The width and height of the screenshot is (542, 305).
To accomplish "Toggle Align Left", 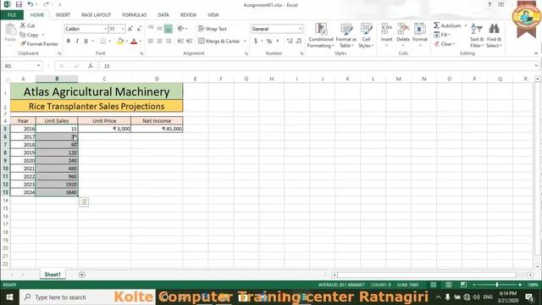I will [x=151, y=42].
